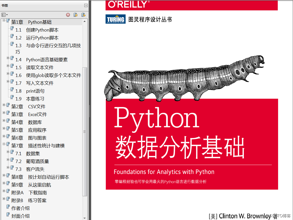Open bookmark 7.1 数据集
Viewport: 293px width, 220px height.
coord(28,154)
